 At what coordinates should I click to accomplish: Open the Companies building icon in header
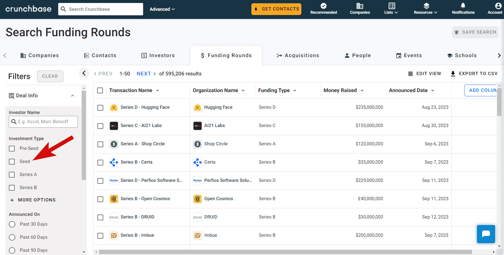360,6
